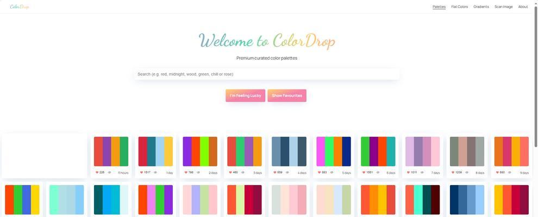Pick the purple stripe in the 11 hours palette
Viewport: 538px width, 217px height.
(x=107, y=151)
